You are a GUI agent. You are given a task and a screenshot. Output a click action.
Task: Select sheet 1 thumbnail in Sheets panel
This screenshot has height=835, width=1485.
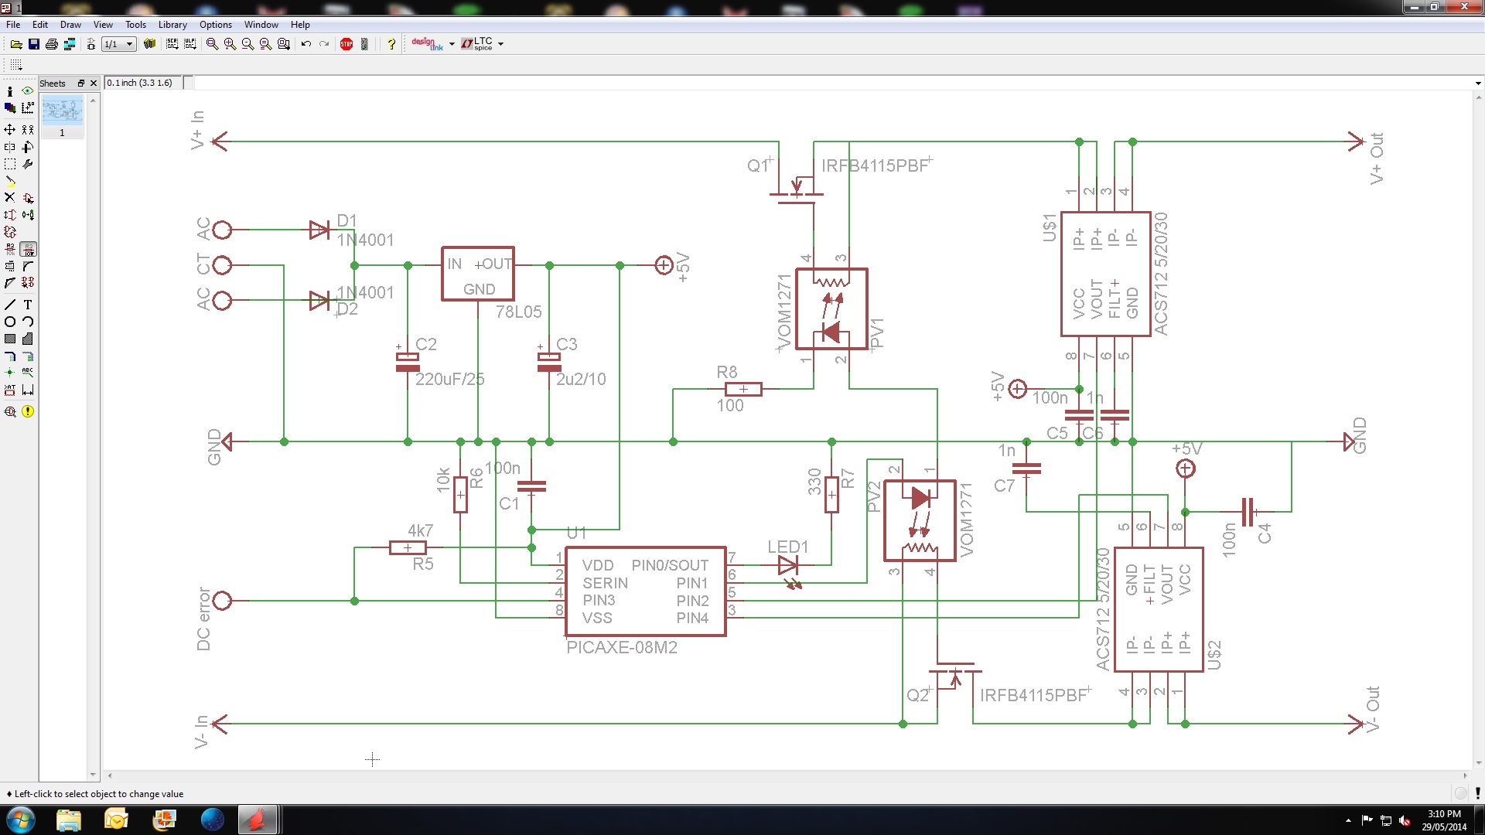click(62, 117)
